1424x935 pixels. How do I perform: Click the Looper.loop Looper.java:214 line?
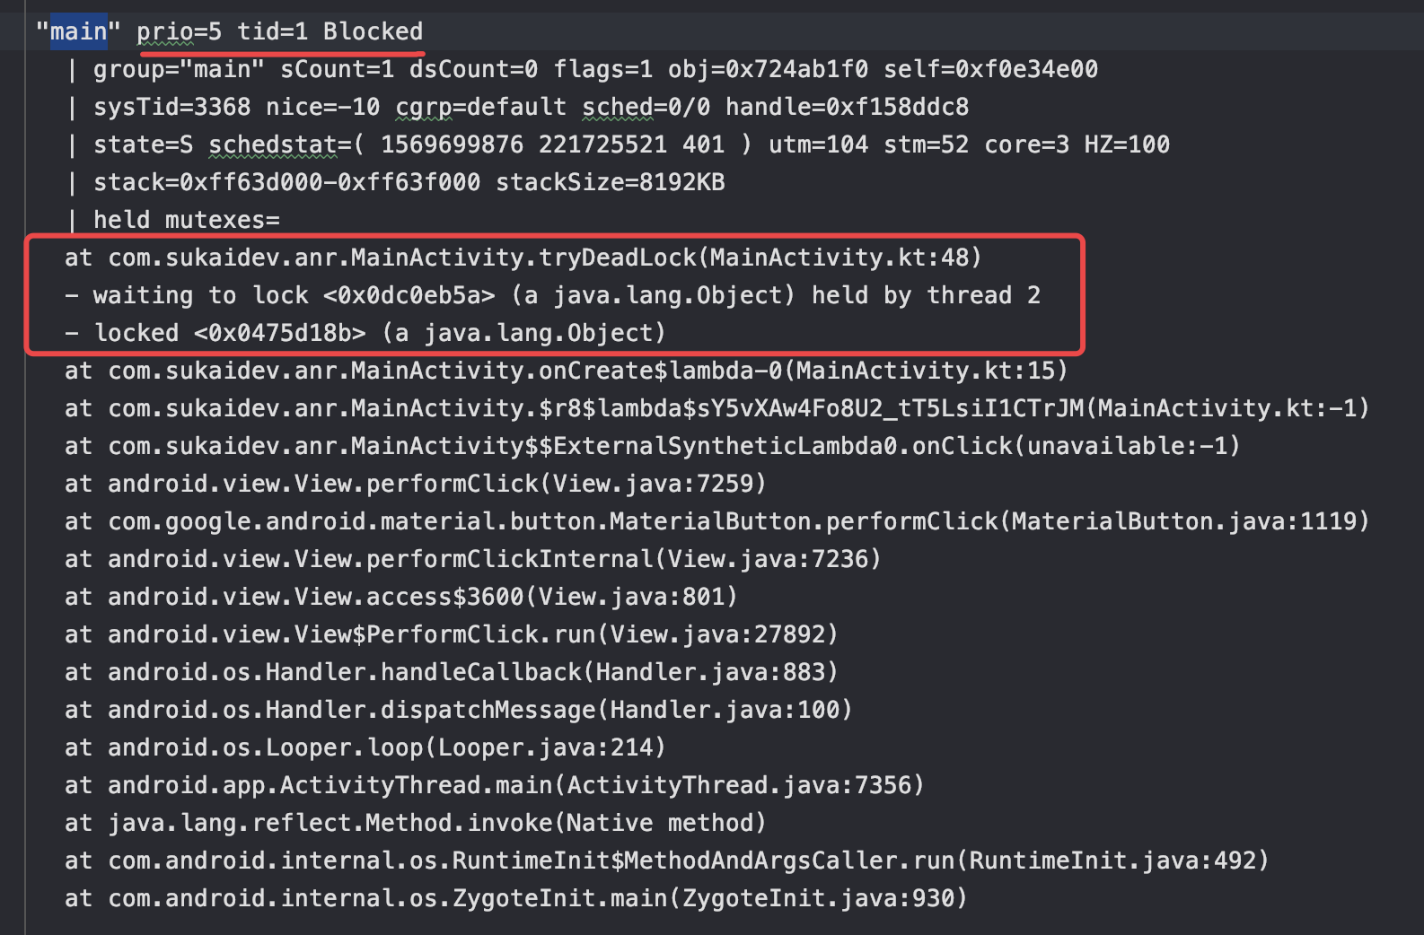(x=365, y=747)
